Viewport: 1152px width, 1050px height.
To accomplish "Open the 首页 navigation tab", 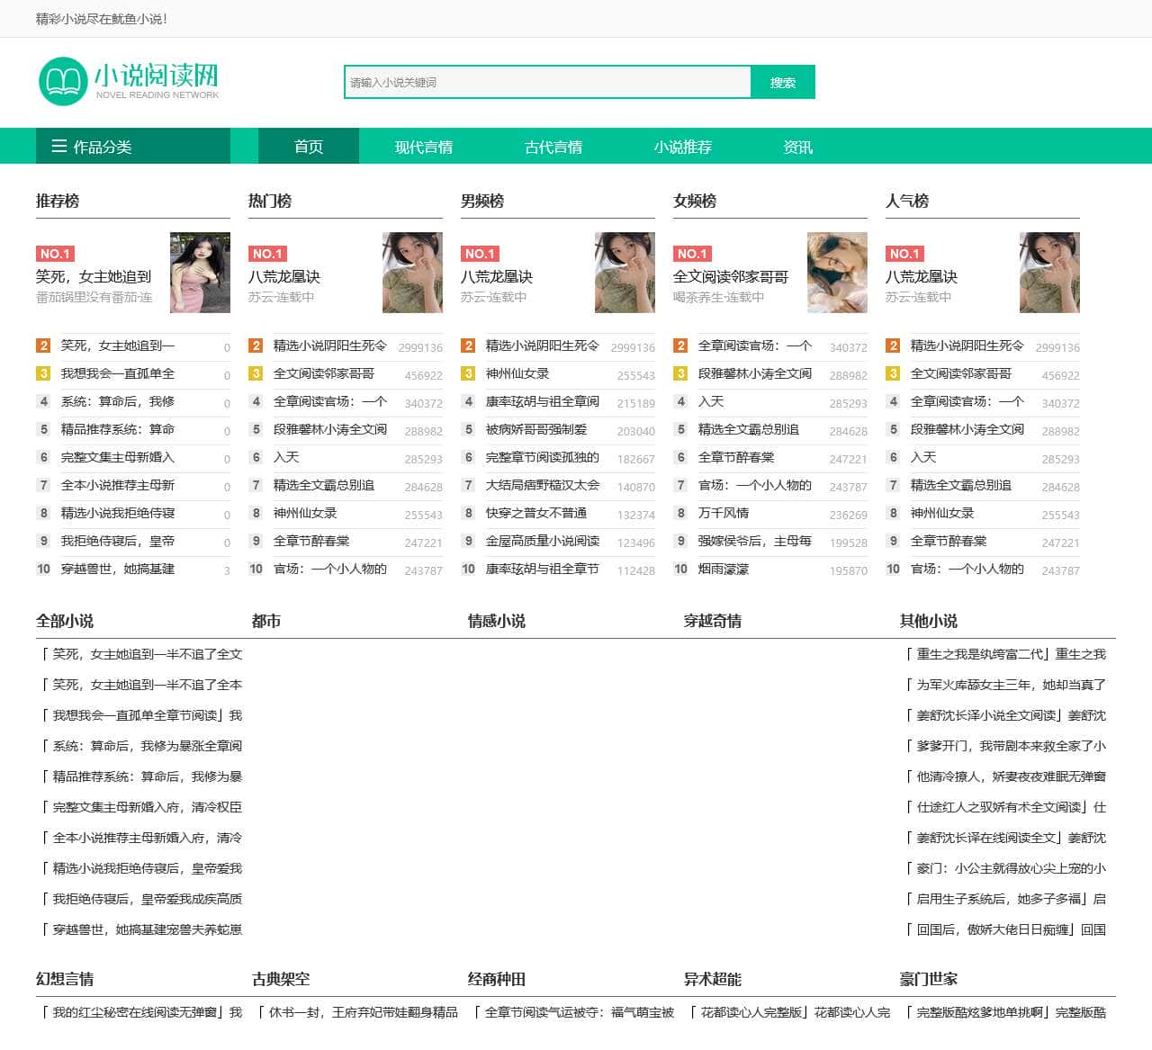I will tap(309, 146).
